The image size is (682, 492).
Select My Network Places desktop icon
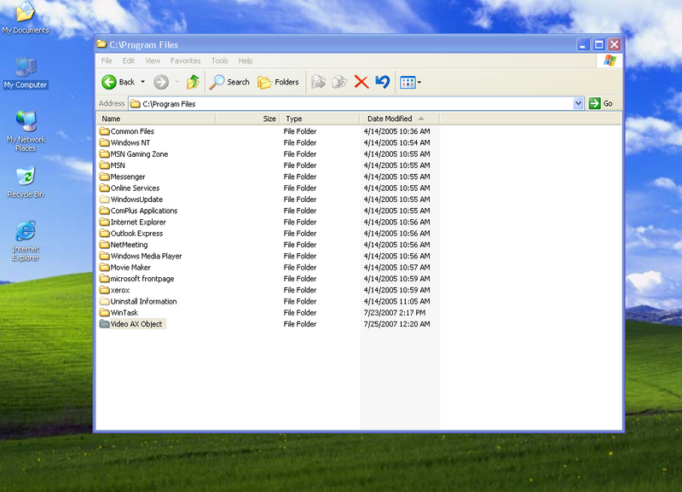coord(26,131)
